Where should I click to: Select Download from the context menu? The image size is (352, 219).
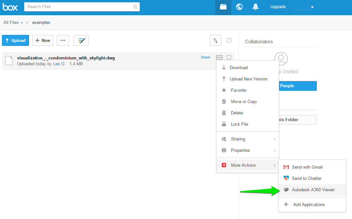[247, 68]
